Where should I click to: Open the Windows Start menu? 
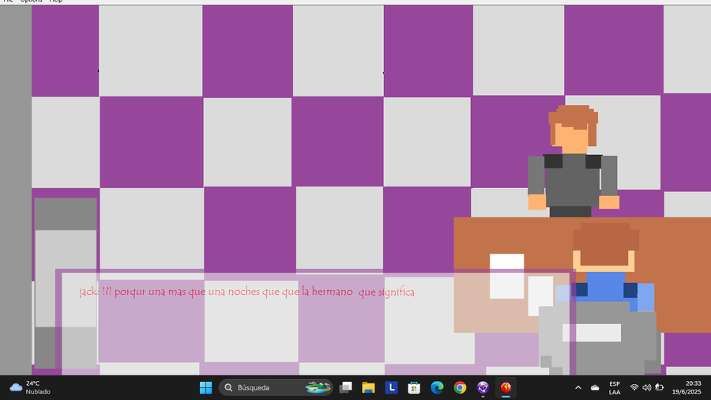click(x=205, y=388)
